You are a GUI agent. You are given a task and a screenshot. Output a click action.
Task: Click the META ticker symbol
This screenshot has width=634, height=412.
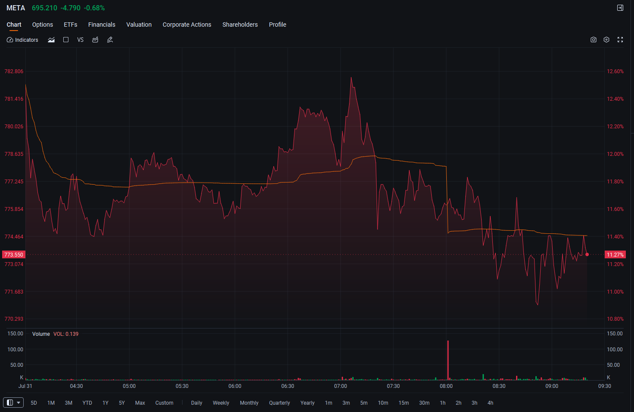coord(16,8)
